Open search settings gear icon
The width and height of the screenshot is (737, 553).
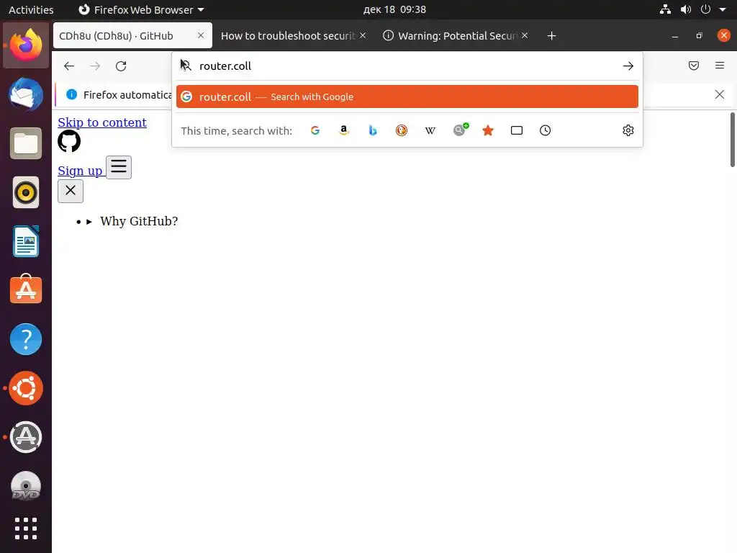tap(628, 130)
